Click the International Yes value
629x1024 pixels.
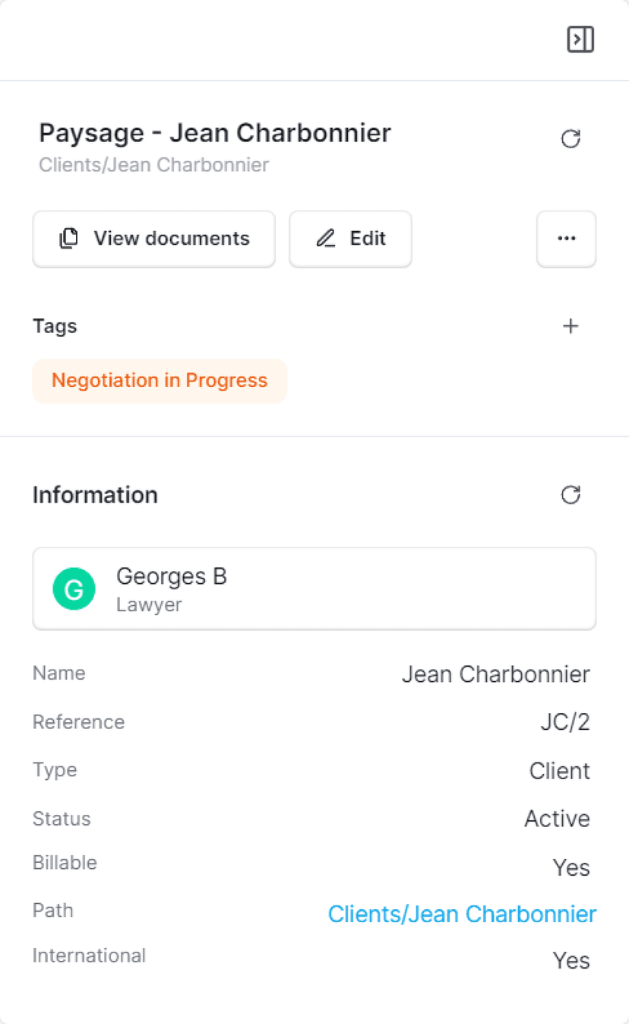(x=571, y=960)
